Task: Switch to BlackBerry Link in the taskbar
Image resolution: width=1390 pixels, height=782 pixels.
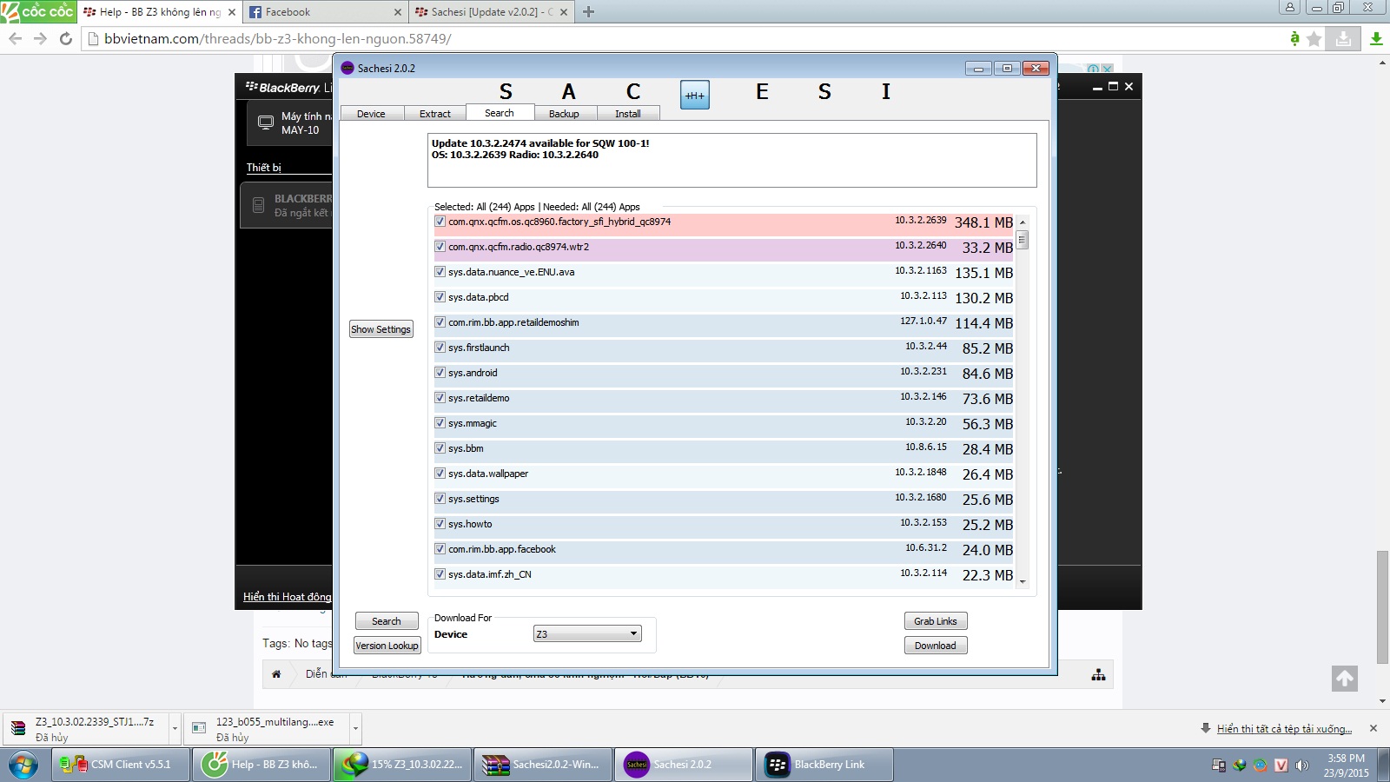Action: pos(824,765)
